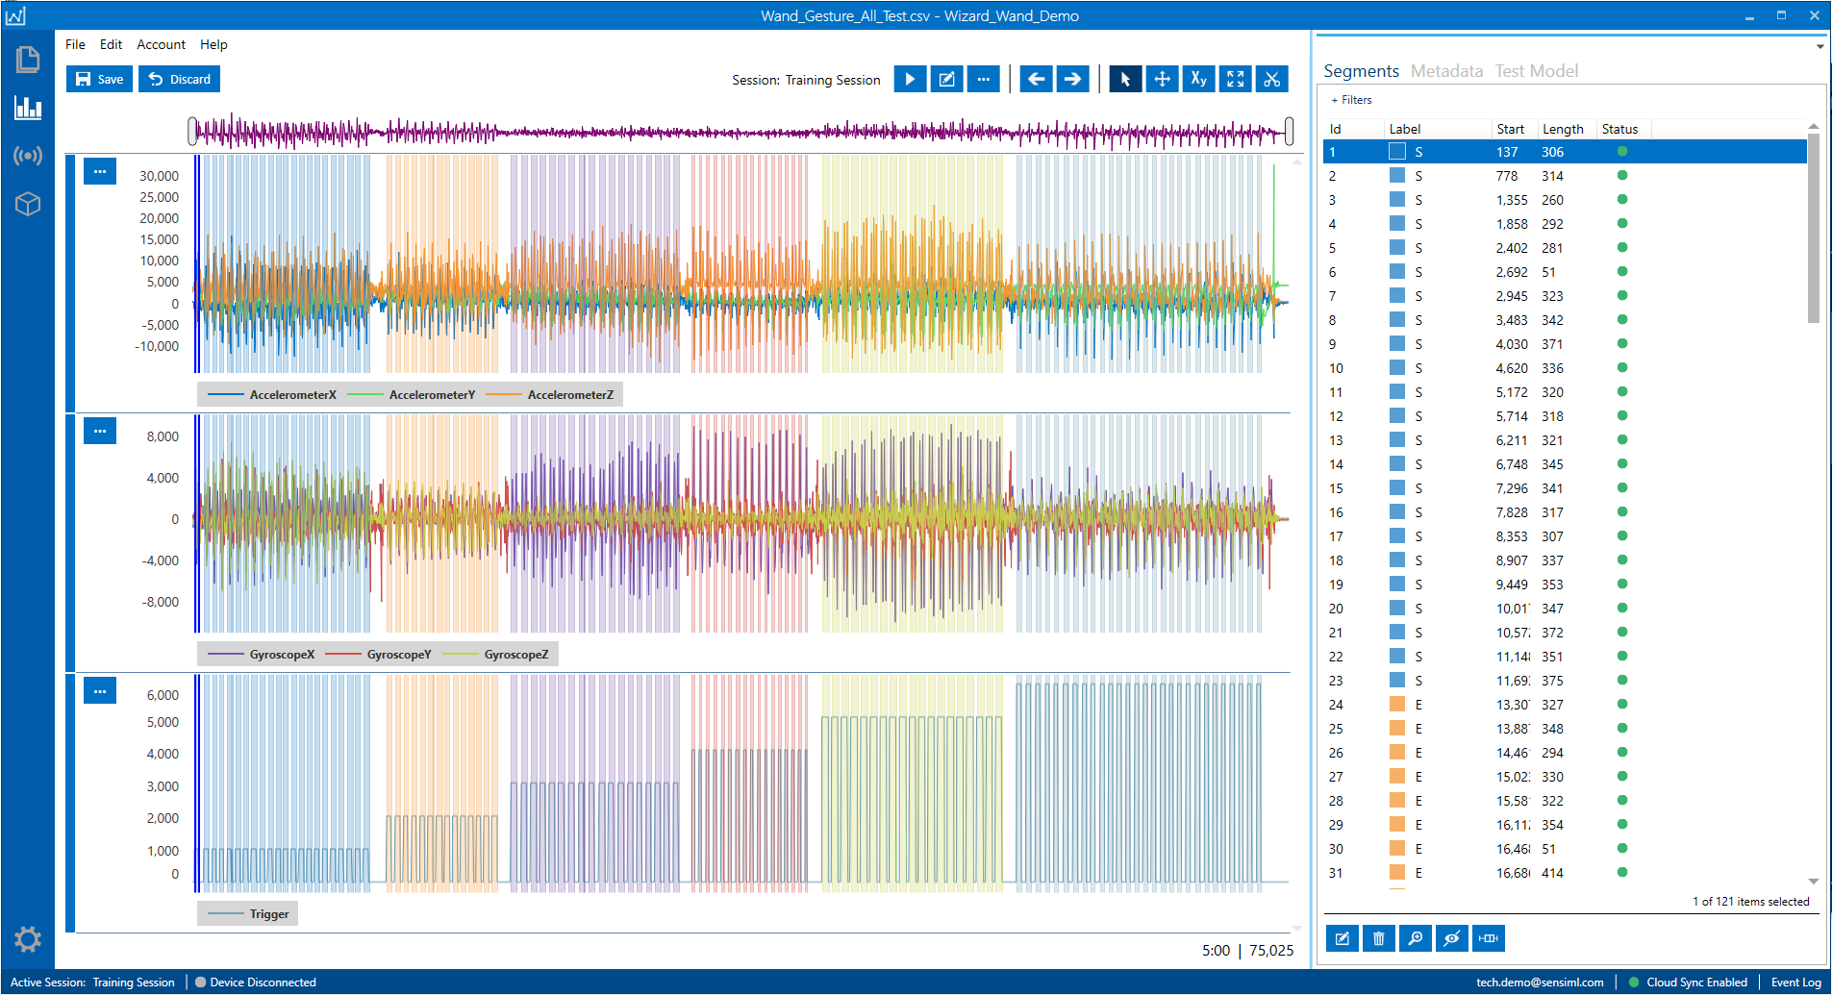Screen dimensions: 1832x995
Task: Open the Help menu
Action: point(213,44)
